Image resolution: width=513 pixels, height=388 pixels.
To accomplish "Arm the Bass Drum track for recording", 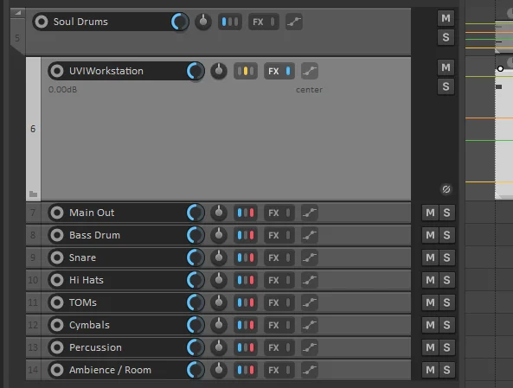I will click(57, 235).
